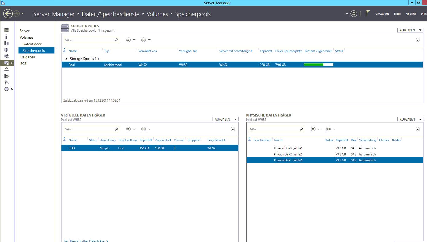Viewport: 427px width, 242px height.
Task: Click Server-Manager breadcrumb
Action: click(54, 14)
